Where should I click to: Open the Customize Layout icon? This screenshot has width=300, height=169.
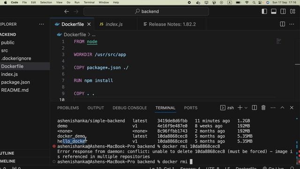292,11
